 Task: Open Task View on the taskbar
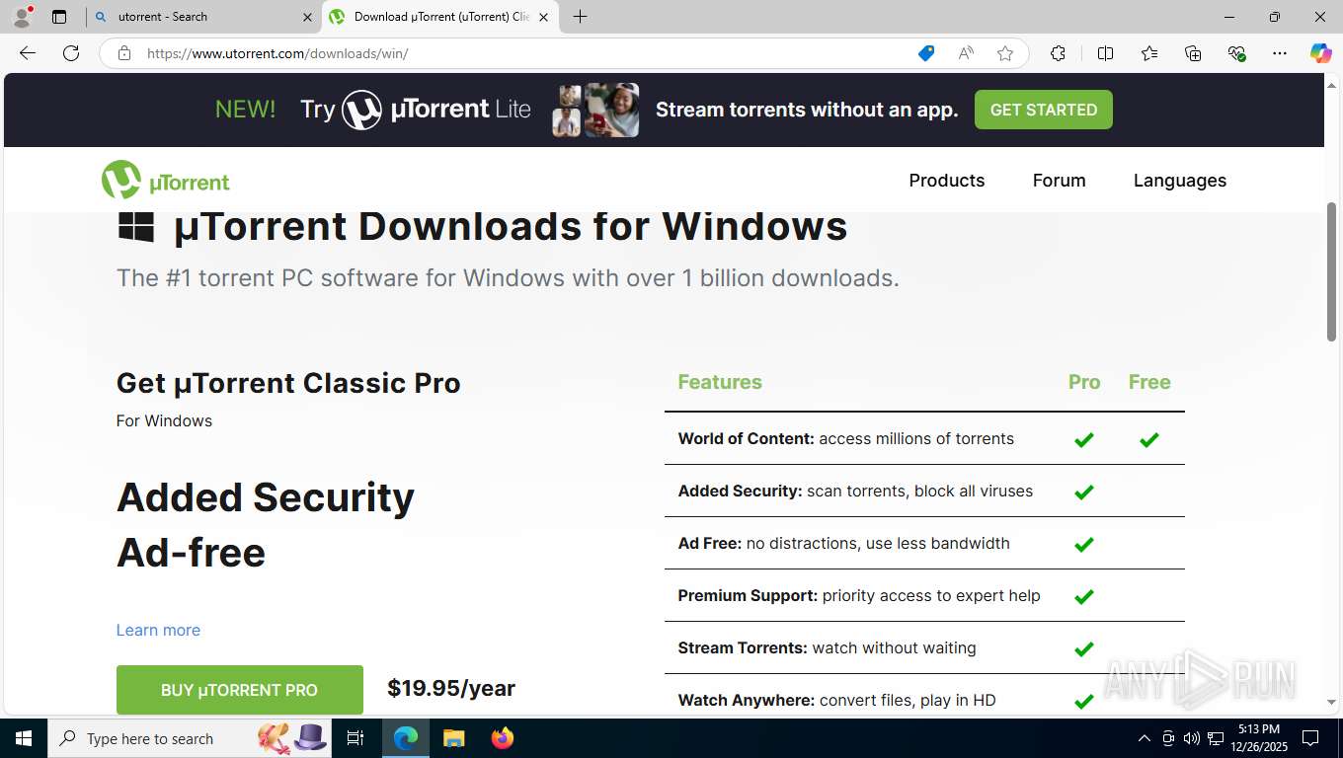click(355, 738)
